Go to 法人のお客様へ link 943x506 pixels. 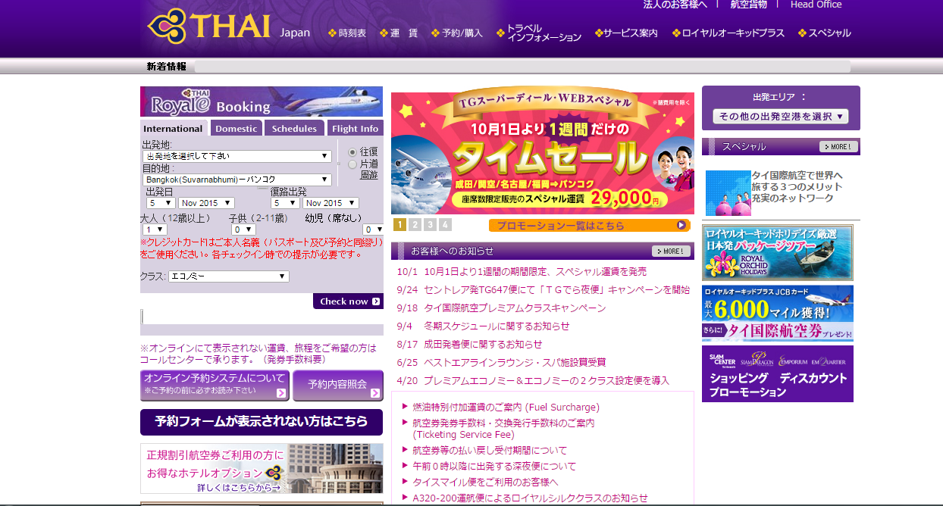tap(675, 5)
